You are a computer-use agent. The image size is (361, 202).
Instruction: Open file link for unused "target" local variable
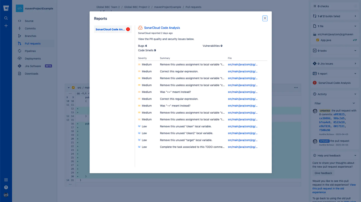[243, 140]
